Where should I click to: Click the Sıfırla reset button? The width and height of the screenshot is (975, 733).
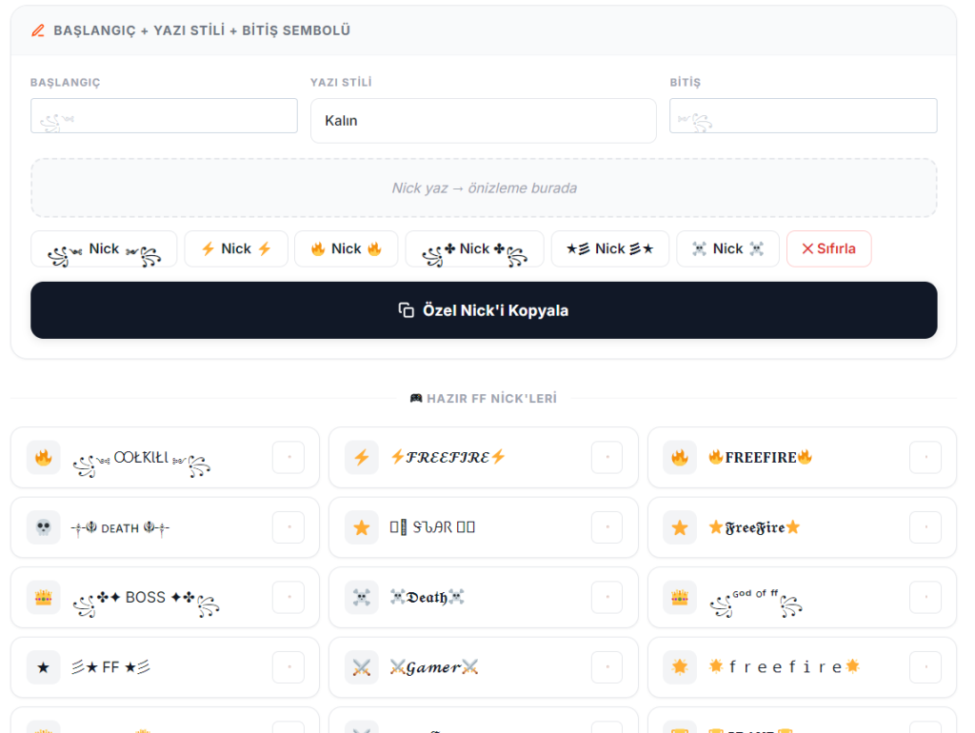point(829,249)
